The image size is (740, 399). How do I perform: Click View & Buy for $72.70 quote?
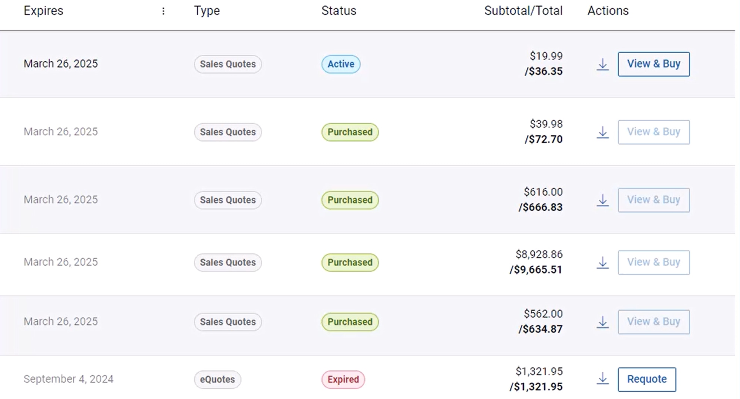coord(654,132)
